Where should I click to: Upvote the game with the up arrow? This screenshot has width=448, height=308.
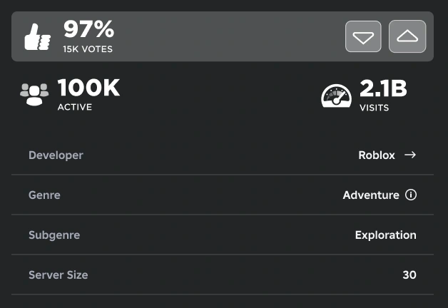pyautogui.click(x=407, y=36)
